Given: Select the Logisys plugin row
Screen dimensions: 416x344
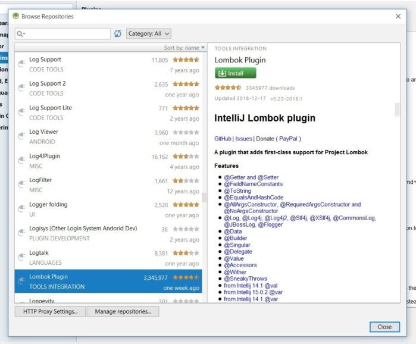Looking at the screenshot, I should [108, 233].
